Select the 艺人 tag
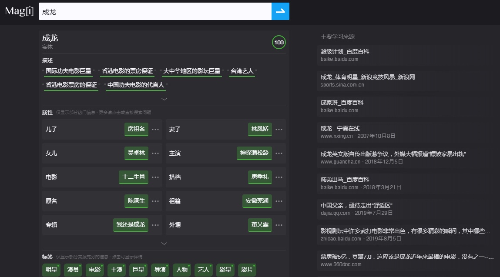 204,270
